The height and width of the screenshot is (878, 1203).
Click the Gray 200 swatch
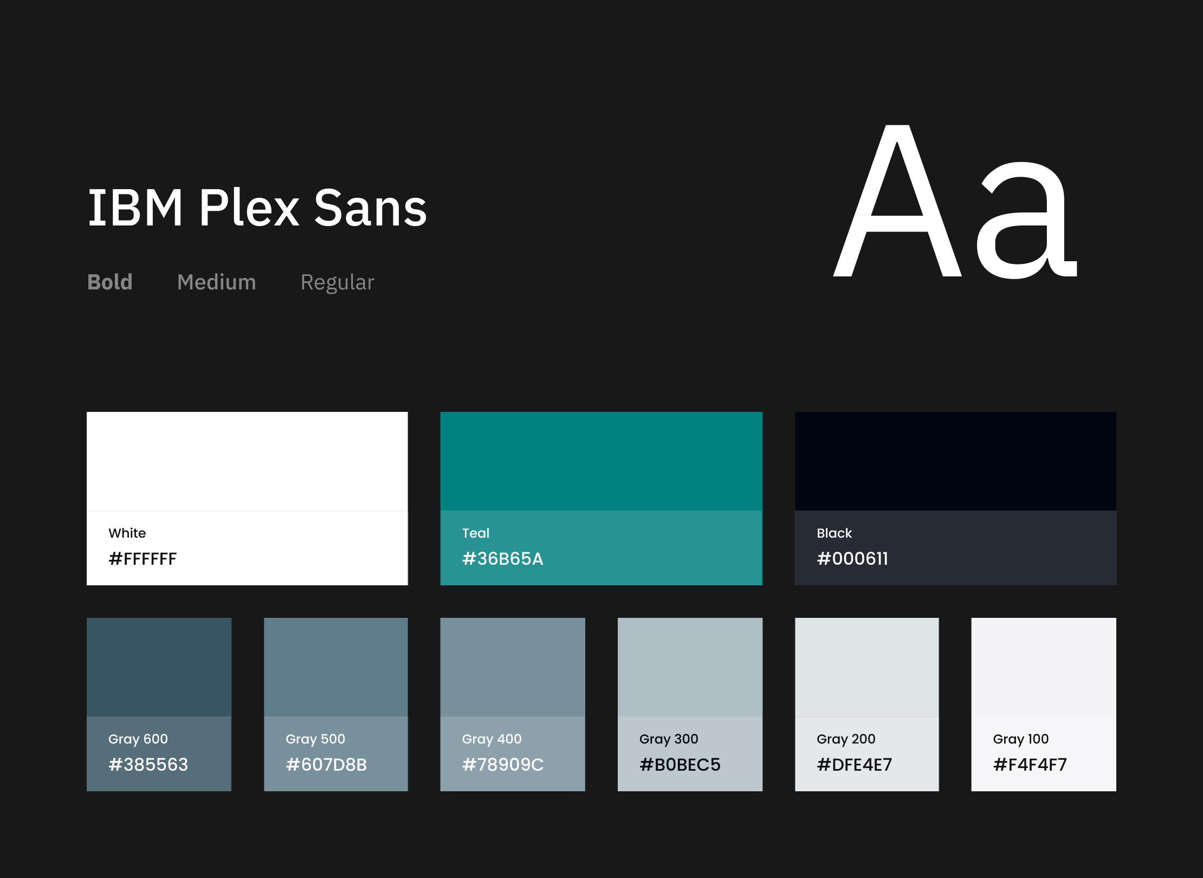tap(866, 667)
